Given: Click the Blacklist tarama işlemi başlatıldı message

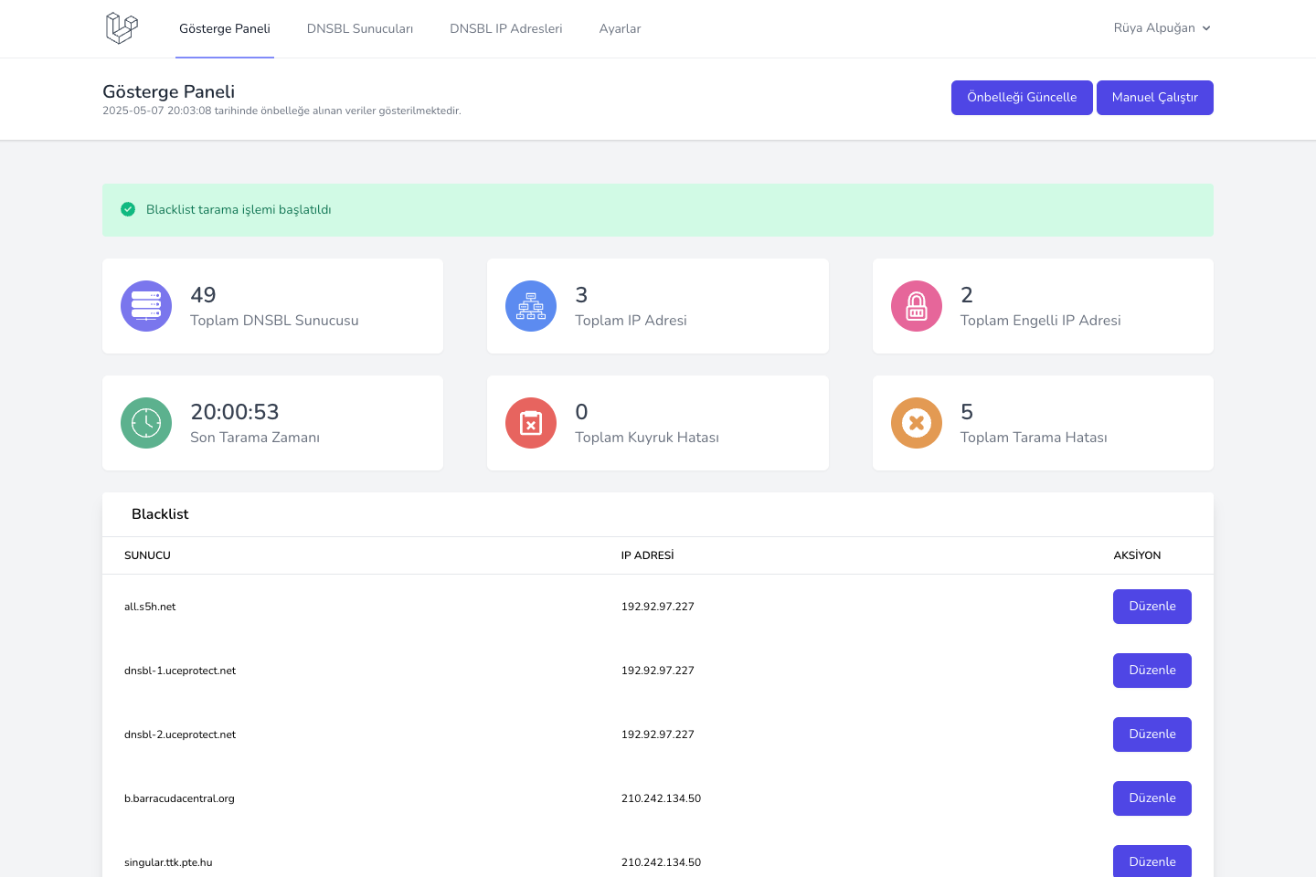Looking at the screenshot, I should (x=239, y=210).
